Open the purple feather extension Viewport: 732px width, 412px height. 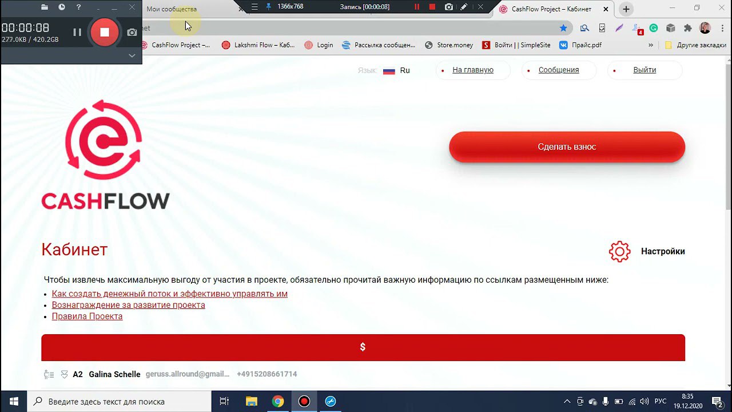(619, 27)
